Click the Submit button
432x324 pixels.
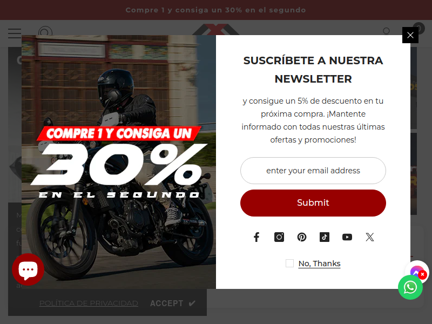click(x=313, y=203)
